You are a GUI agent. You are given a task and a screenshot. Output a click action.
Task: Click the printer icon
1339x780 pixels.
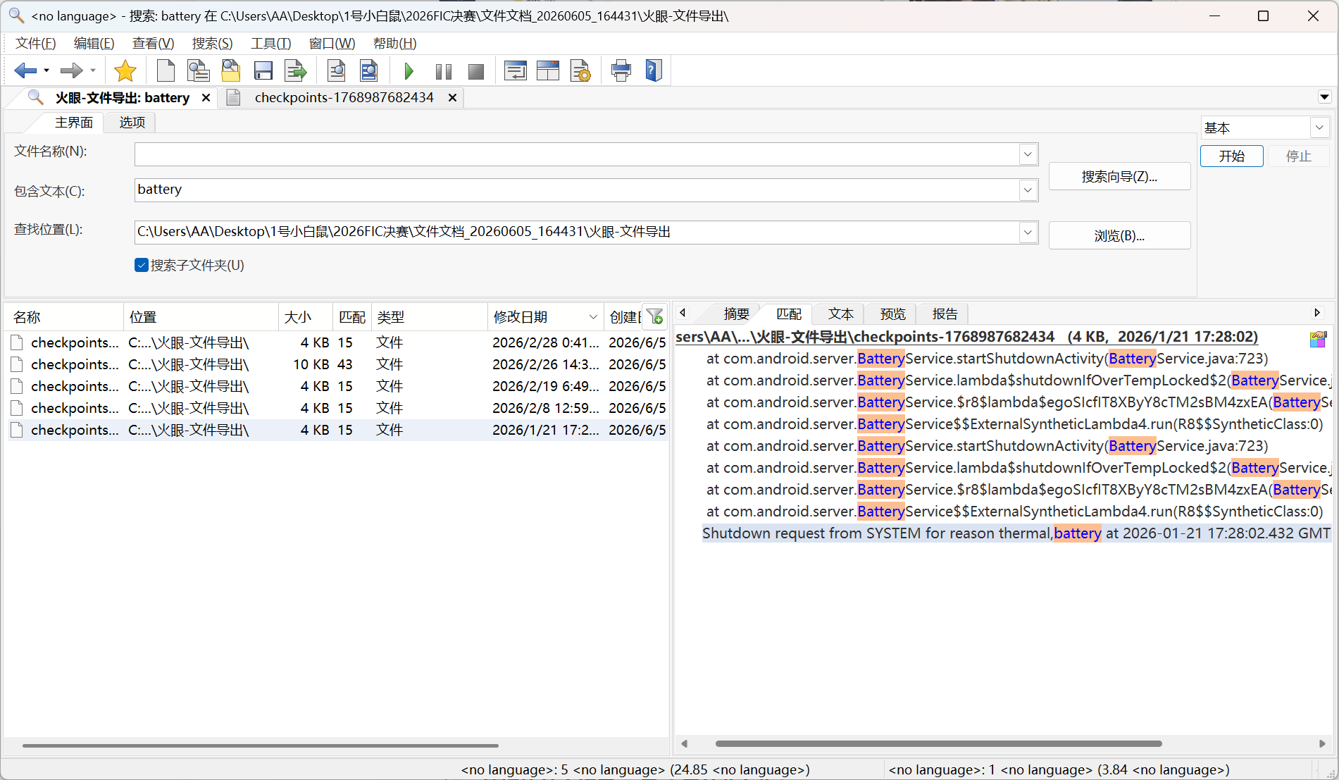[x=621, y=70]
